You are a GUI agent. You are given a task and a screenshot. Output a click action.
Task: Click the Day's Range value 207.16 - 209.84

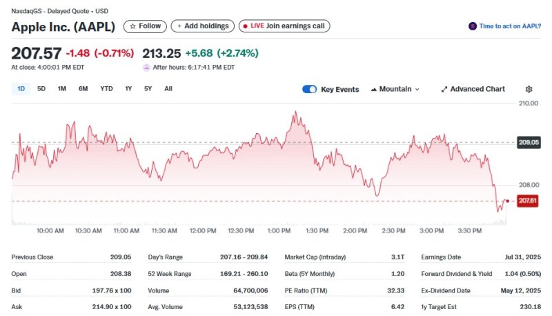(x=244, y=257)
